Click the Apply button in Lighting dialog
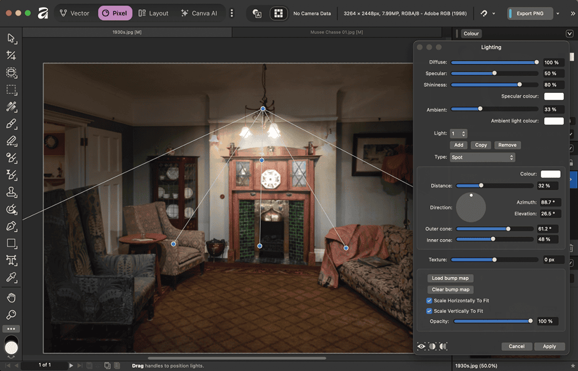 click(x=549, y=346)
